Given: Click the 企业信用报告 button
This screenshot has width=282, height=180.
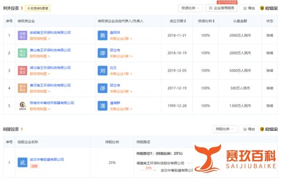Looking at the screenshot, I should 221,8.
